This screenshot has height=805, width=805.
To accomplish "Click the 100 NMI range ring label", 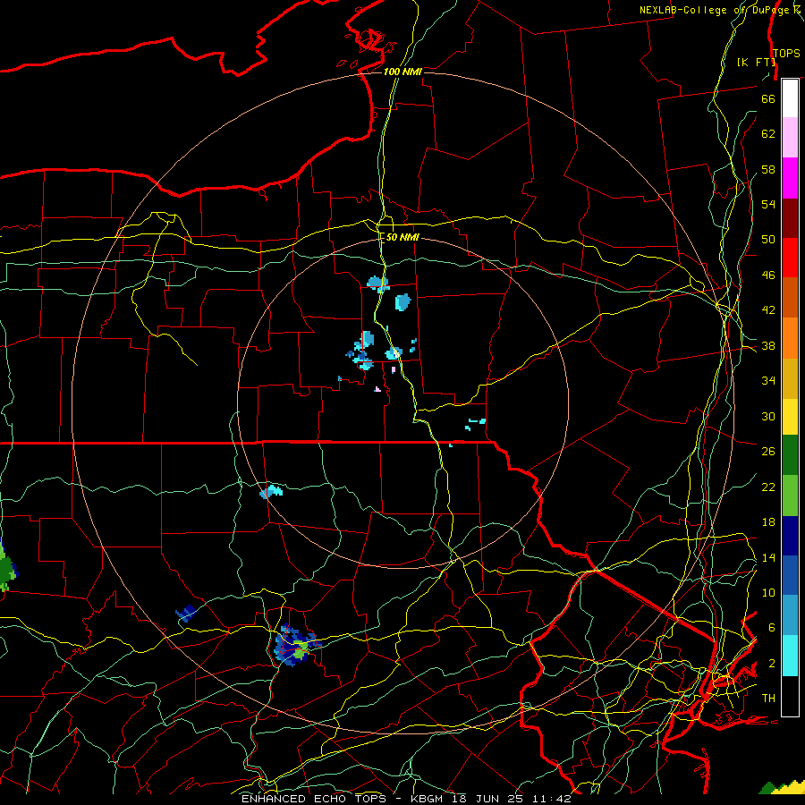I will [x=402, y=72].
